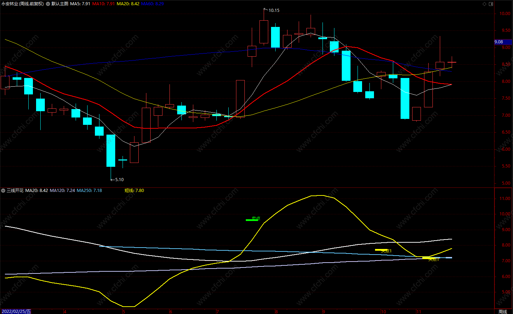Click the red MA10: 7.91 value
Viewport: 513px width, 314px height.
point(103,4)
